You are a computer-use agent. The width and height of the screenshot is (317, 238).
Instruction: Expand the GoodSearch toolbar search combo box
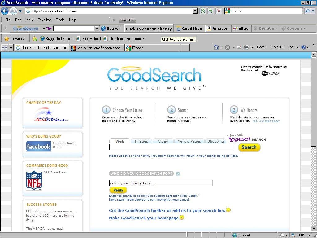pos(97,29)
